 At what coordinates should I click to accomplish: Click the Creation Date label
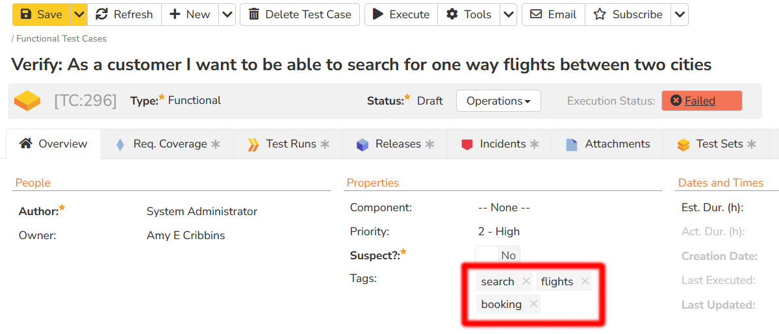coord(719,257)
